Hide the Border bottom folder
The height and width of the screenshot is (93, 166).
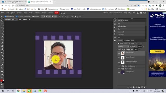(x=119, y=66)
